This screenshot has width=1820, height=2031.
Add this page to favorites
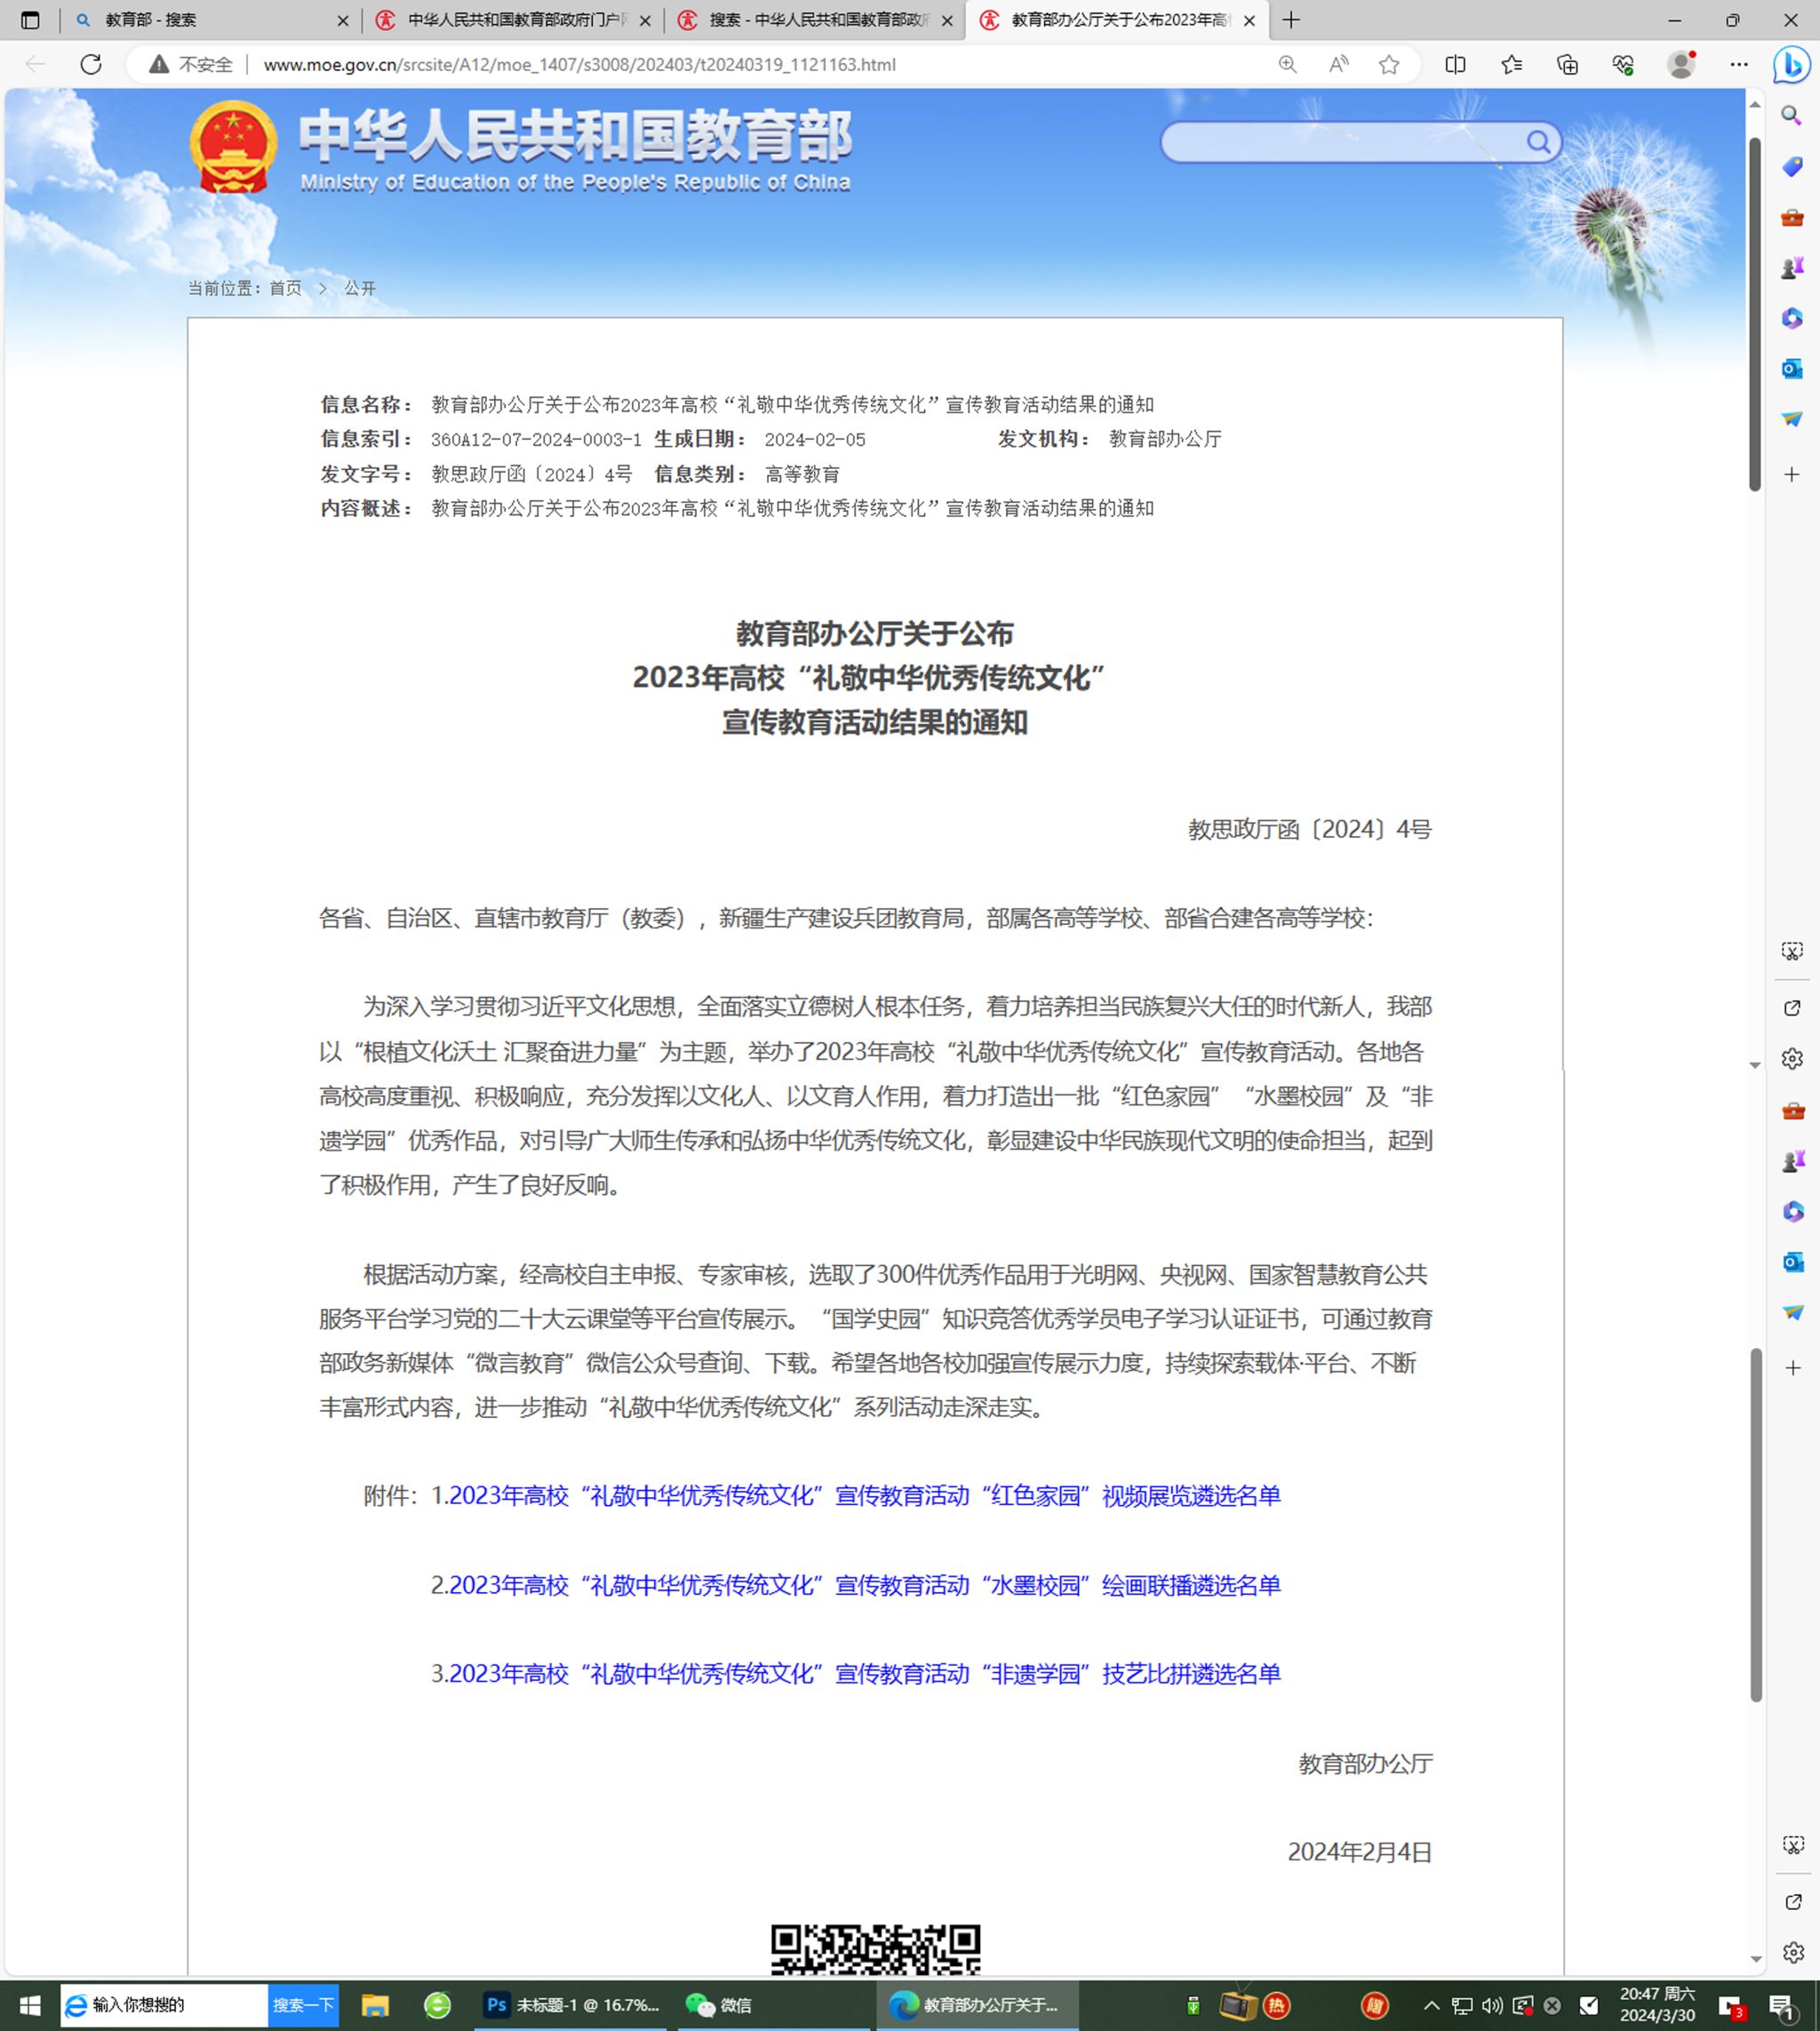click(1390, 65)
